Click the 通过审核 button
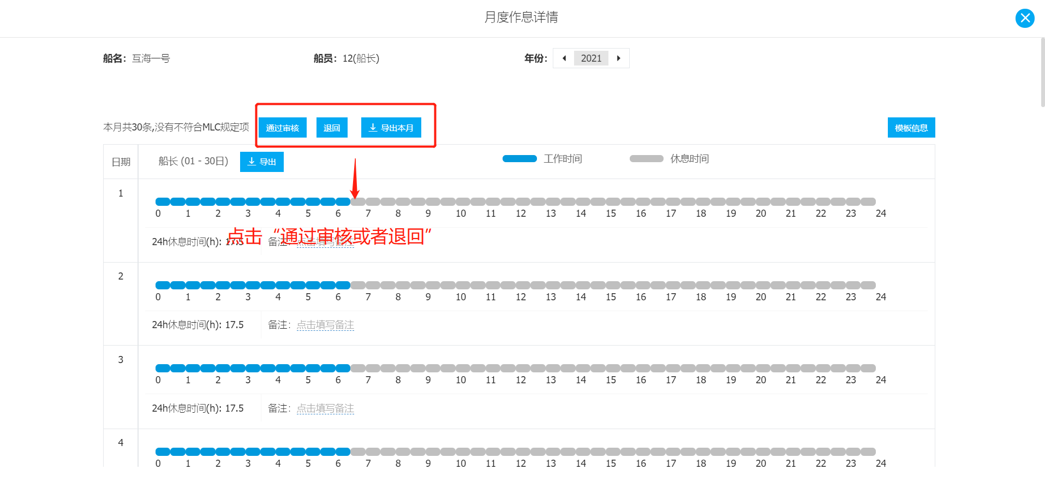 click(x=282, y=128)
